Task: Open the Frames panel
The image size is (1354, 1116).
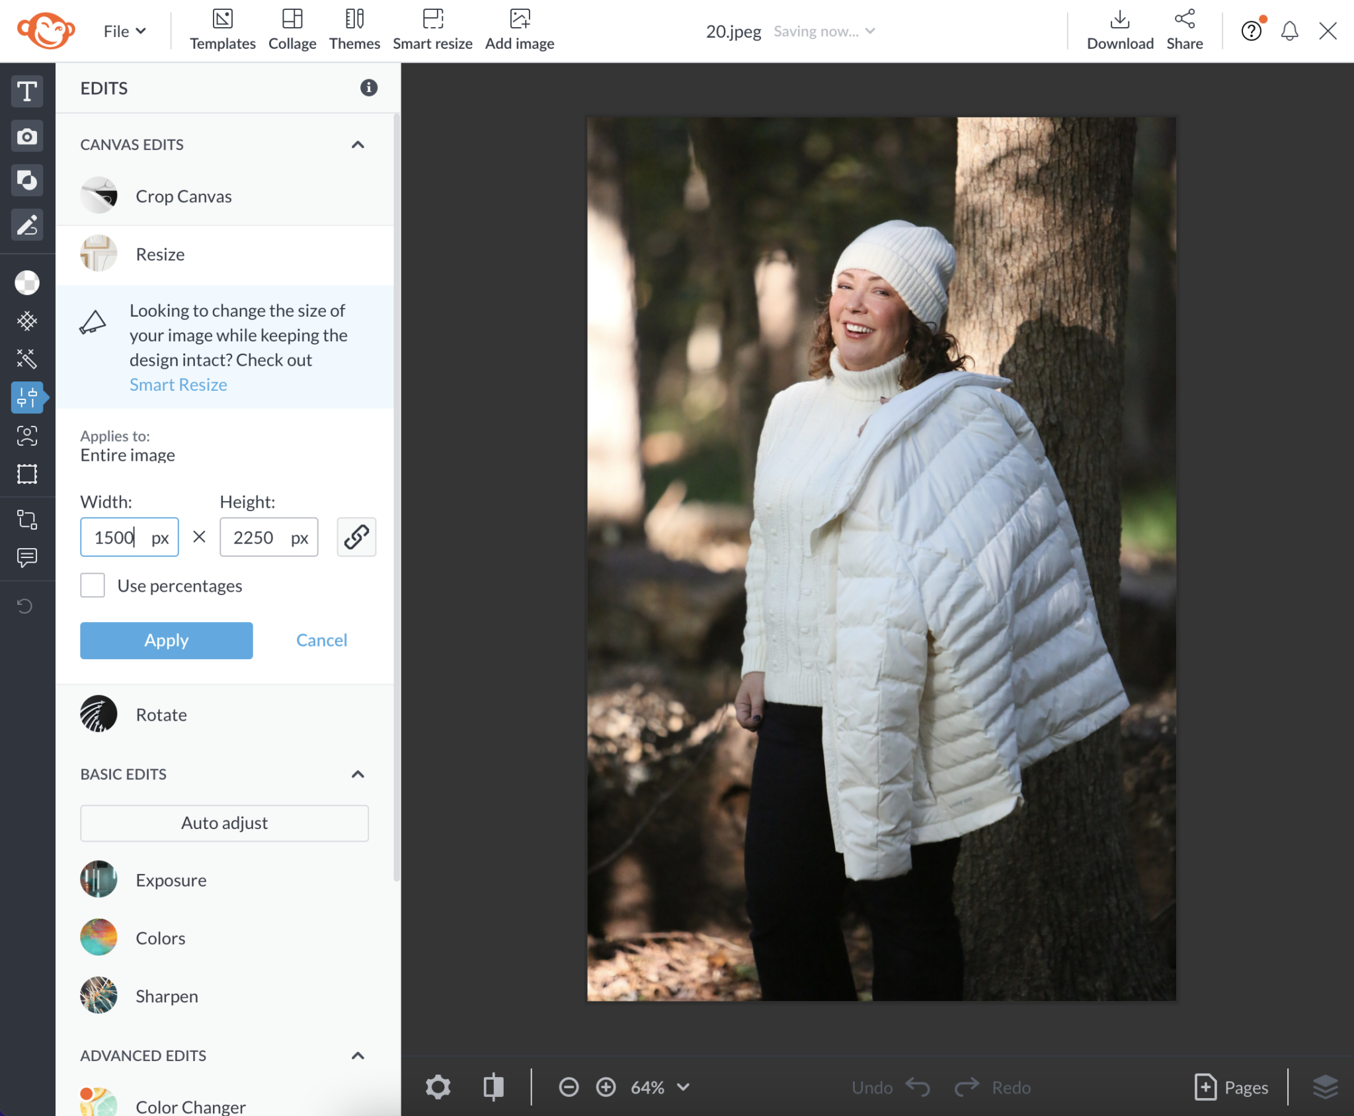Action: (x=27, y=473)
